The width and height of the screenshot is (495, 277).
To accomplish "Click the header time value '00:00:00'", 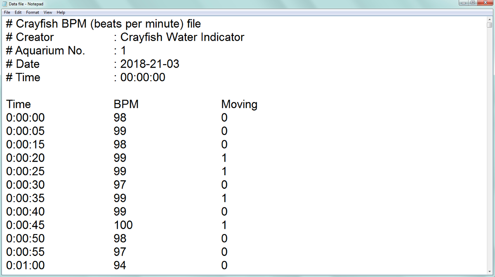I will pyautogui.click(x=143, y=77).
